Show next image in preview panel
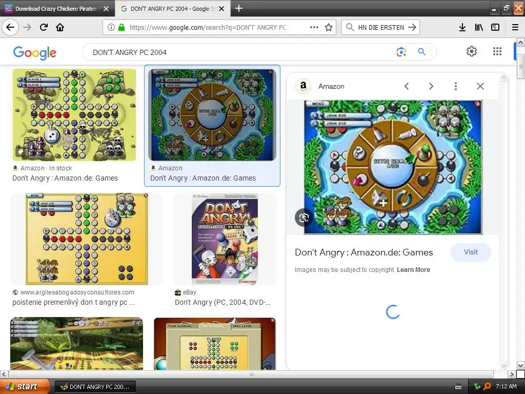The width and height of the screenshot is (525, 394). click(x=431, y=86)
